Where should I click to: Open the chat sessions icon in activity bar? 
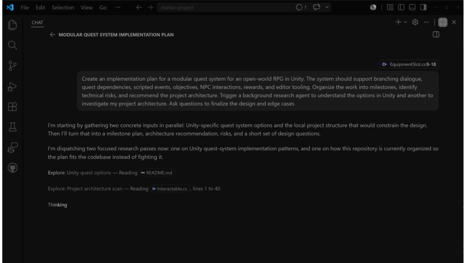point(12,148)
